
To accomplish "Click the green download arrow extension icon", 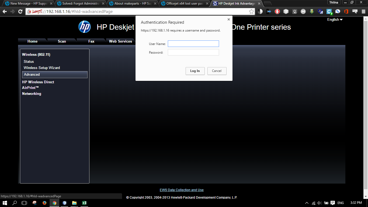I will pyautogui.click(x=312, y=12).
